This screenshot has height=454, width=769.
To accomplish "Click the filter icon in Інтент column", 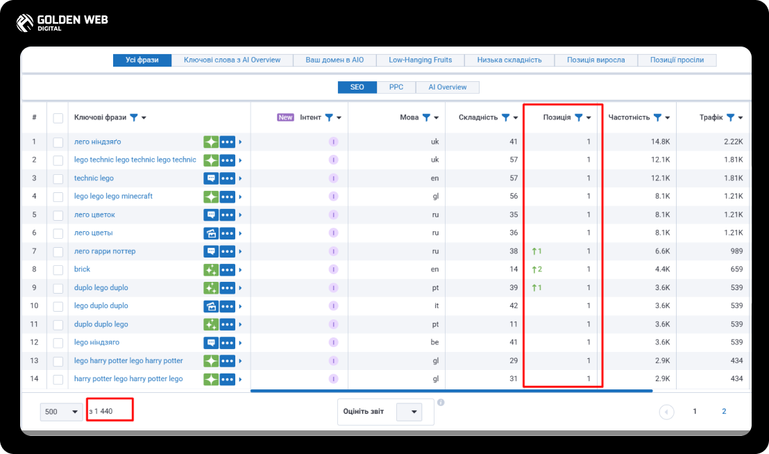I will pyautogui.click(x=329, y=118).
